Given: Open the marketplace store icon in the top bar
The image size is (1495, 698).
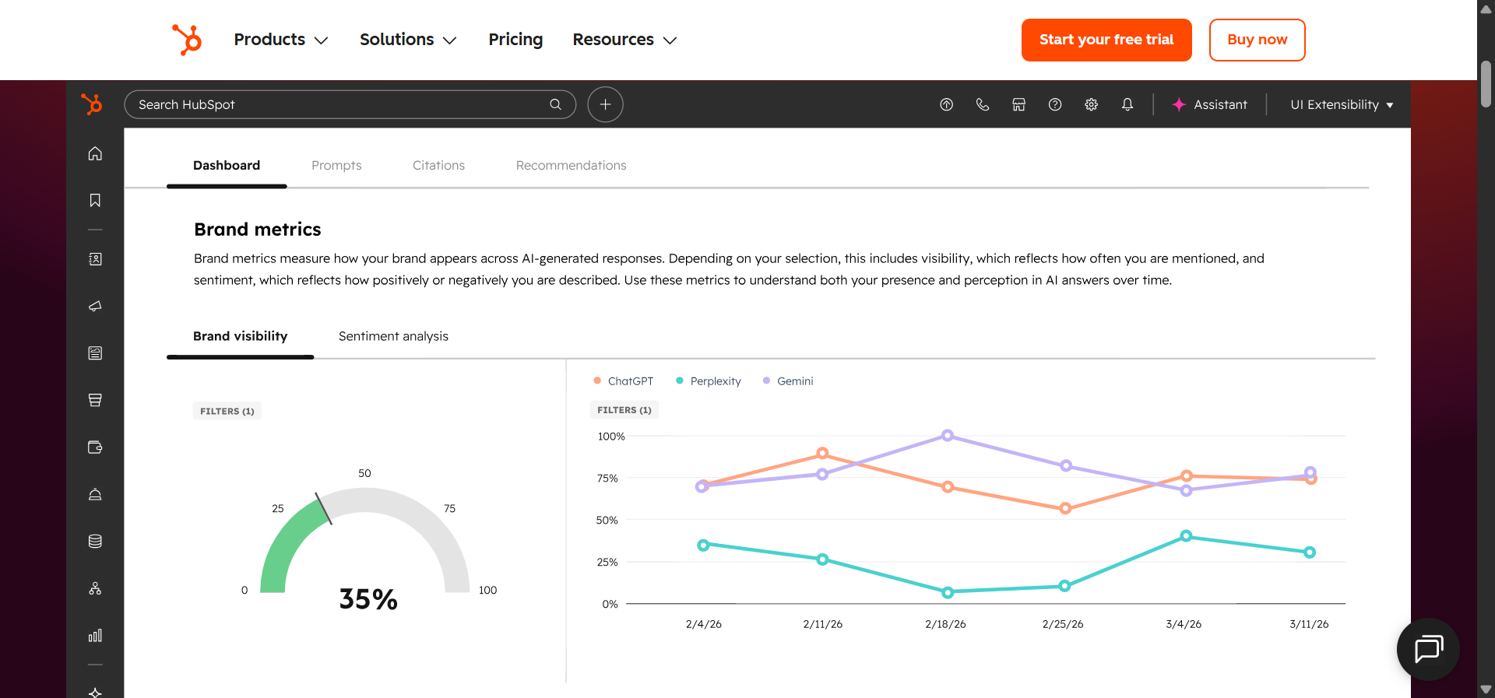Looking at the screenshot, I should pyautogui.click(x=1018, y=104).
